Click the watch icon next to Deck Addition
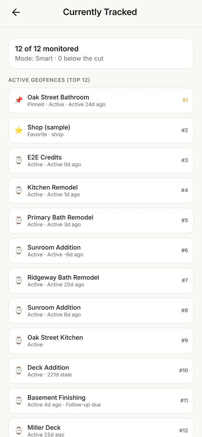The height and width of the screenshot is (437, 202). (x=19, y=370)
